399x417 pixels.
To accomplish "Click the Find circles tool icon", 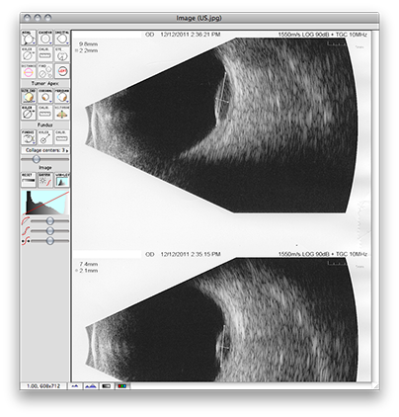I will (45, 71).
